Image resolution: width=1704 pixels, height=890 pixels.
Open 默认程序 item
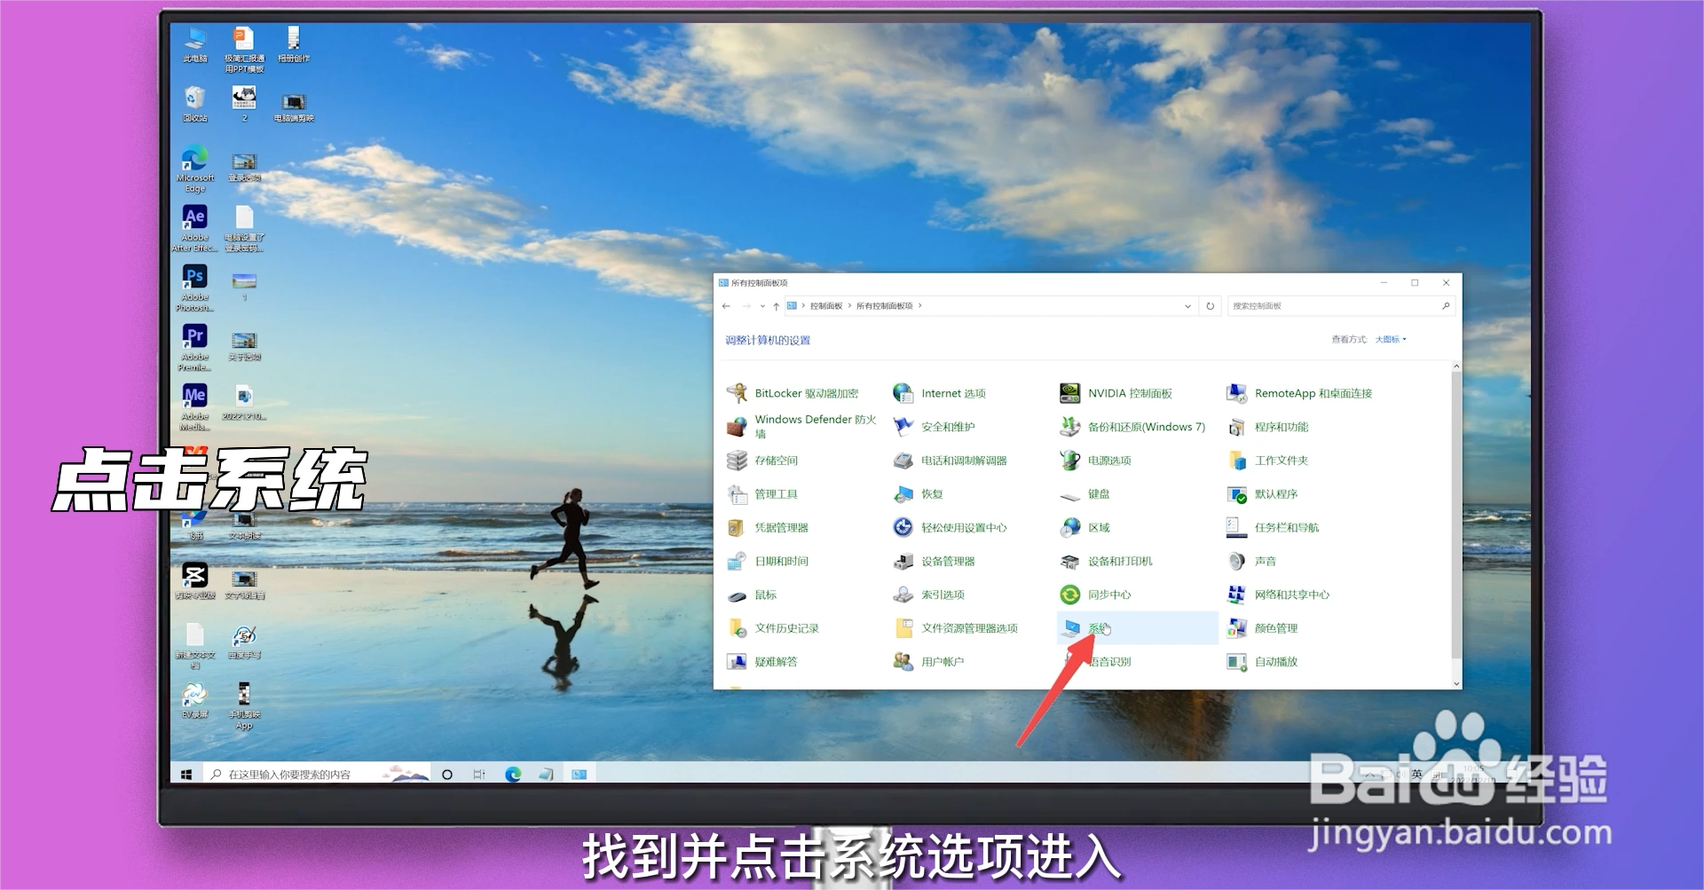click(x=1263, y=494)
